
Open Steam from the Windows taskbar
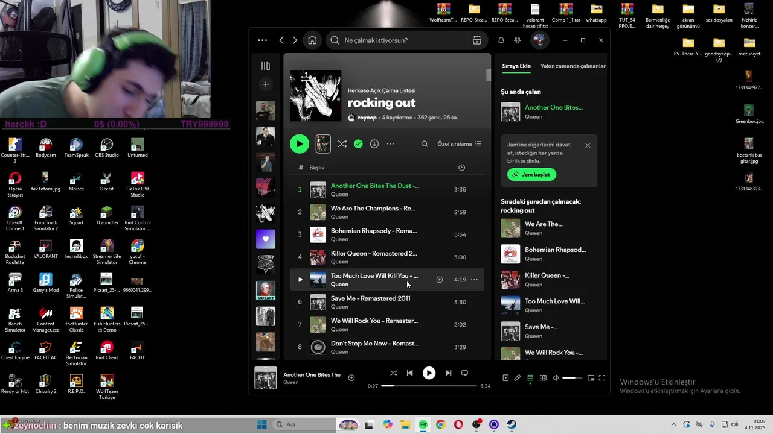point(512,424)
